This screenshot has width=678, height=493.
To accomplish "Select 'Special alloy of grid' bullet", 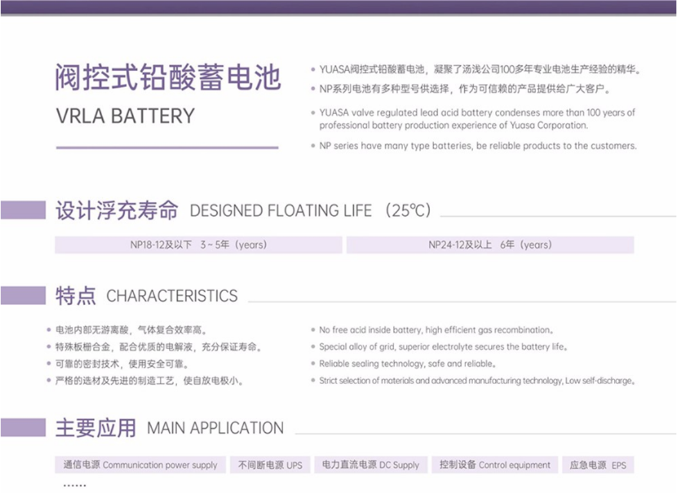I will pos(443,347).
